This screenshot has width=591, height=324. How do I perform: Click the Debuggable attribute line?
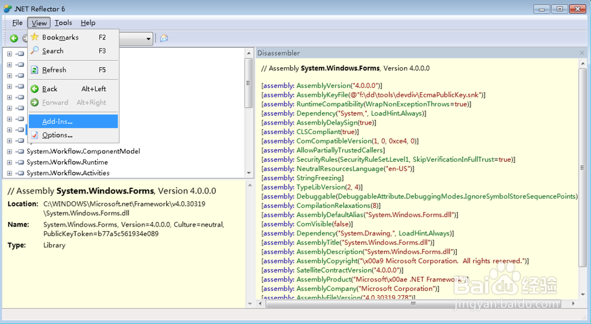[x=419, y=197]
